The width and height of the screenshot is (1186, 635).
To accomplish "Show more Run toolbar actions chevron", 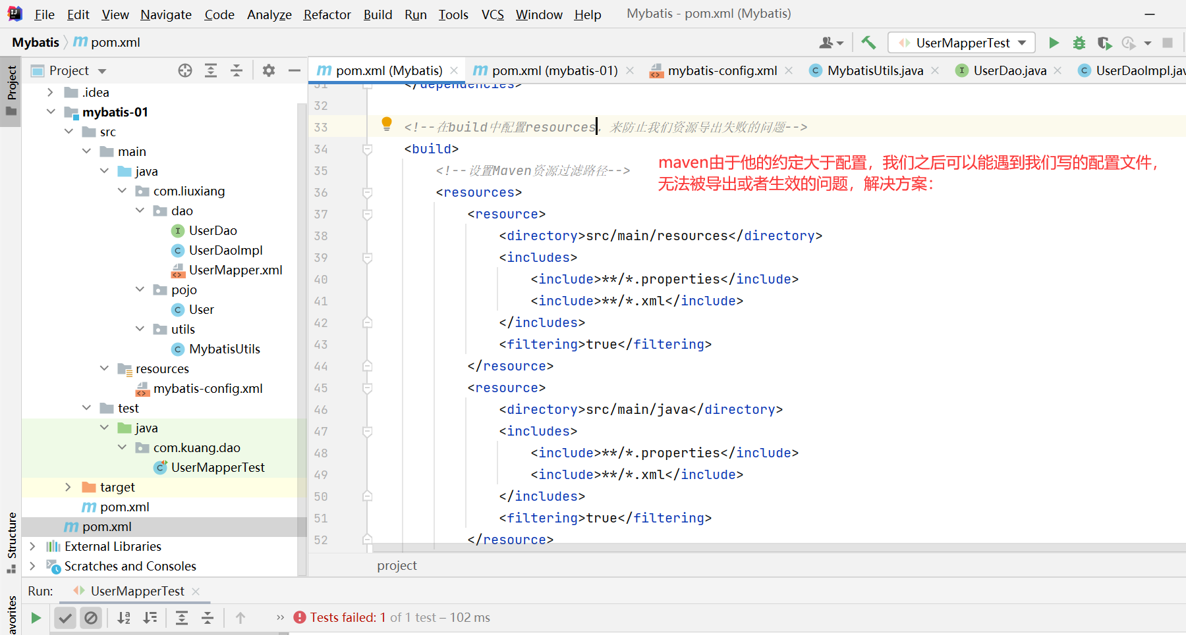I will pyautogui.click(x=281, y=618).
